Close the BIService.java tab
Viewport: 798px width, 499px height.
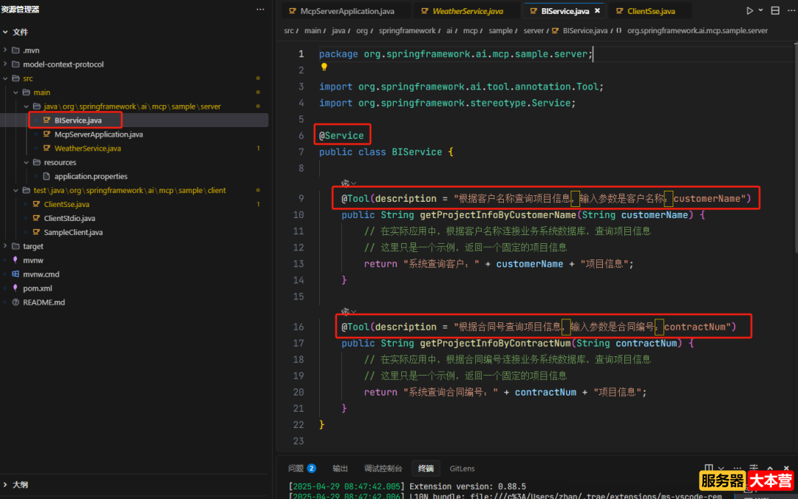(598, 10)
